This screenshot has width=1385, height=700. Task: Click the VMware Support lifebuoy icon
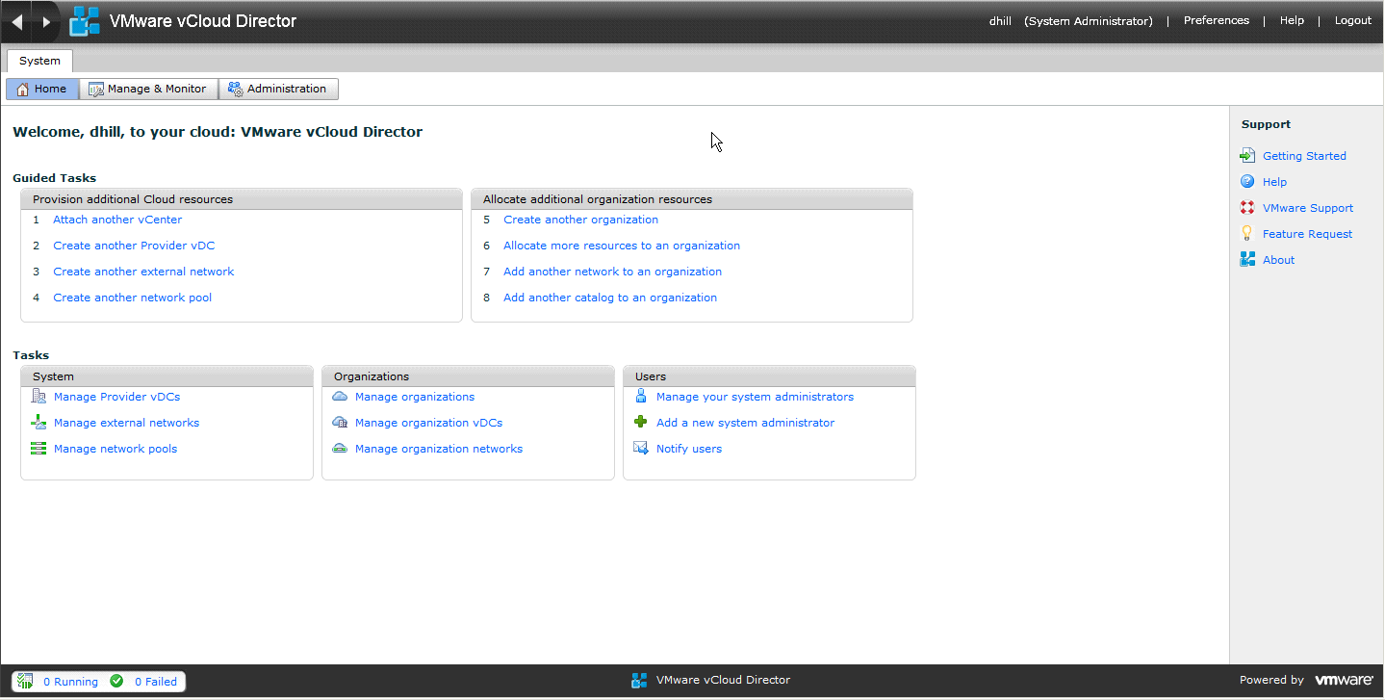(1247, 208)
